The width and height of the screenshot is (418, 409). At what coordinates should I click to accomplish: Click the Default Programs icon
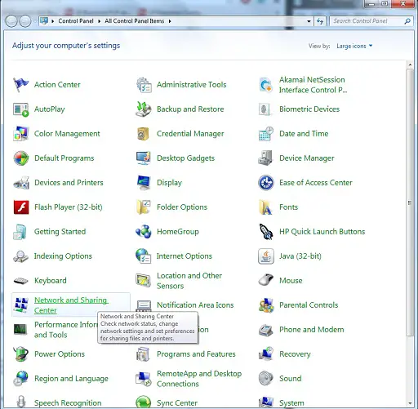(x=21, y=158)
